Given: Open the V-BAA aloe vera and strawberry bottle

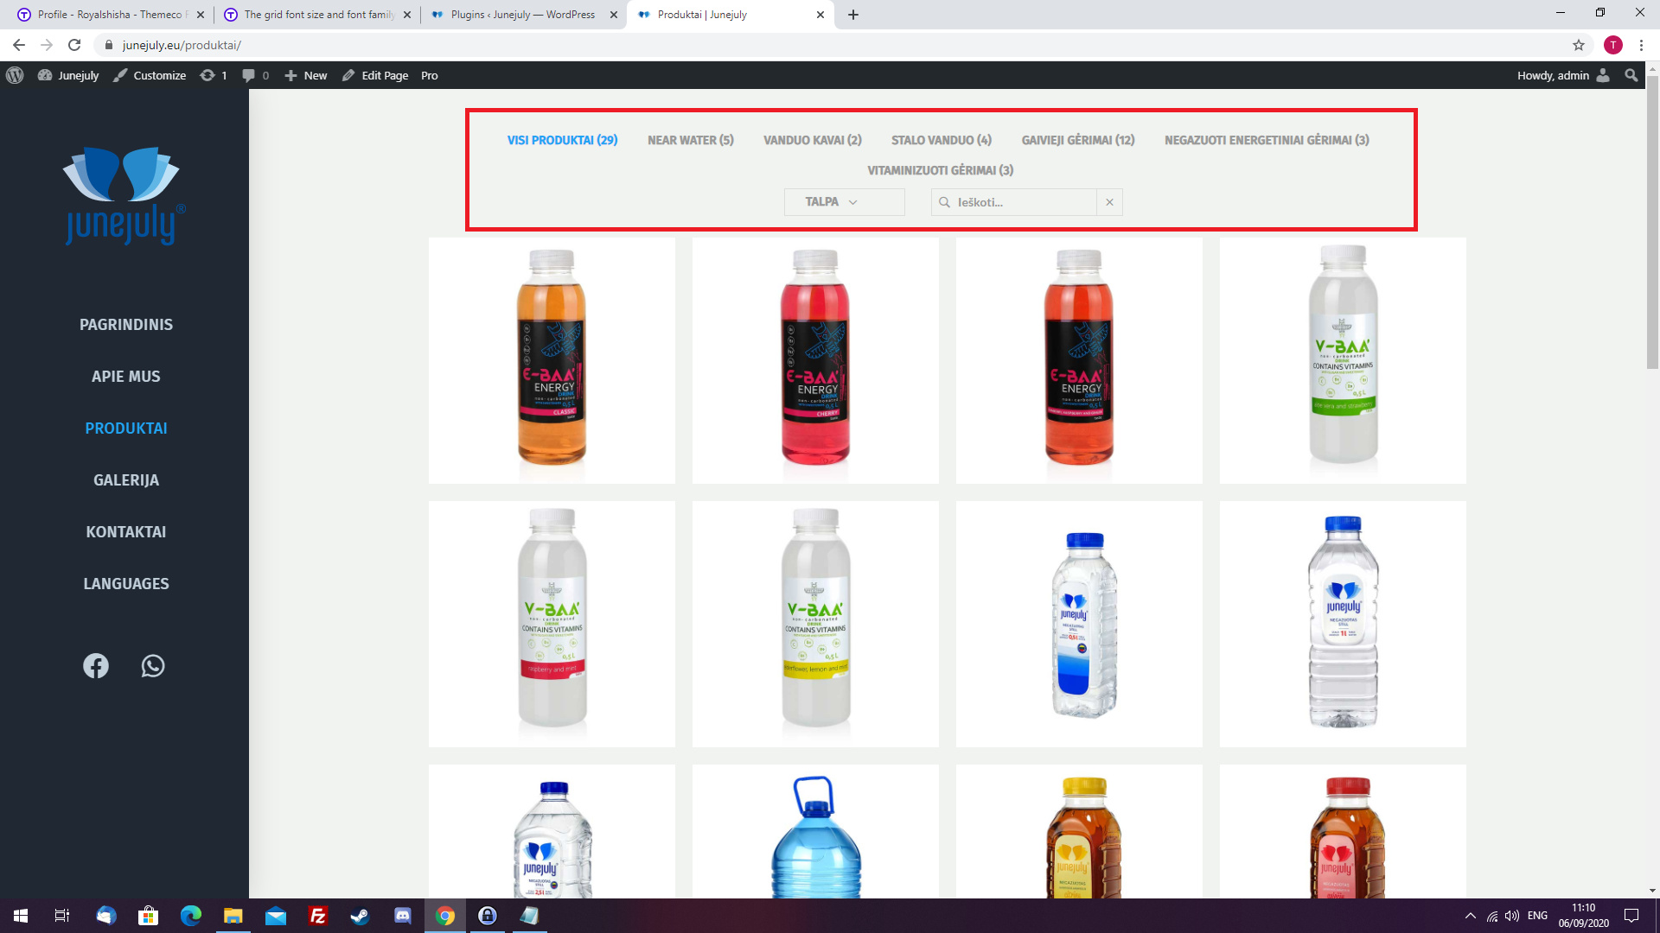Looking at the screenshot, I should 1343,360.
